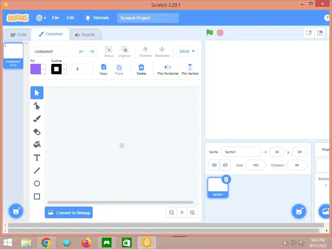Screen dimensions: 332x249
Task: Click the sprite Direction field
Action: (297, 165)
